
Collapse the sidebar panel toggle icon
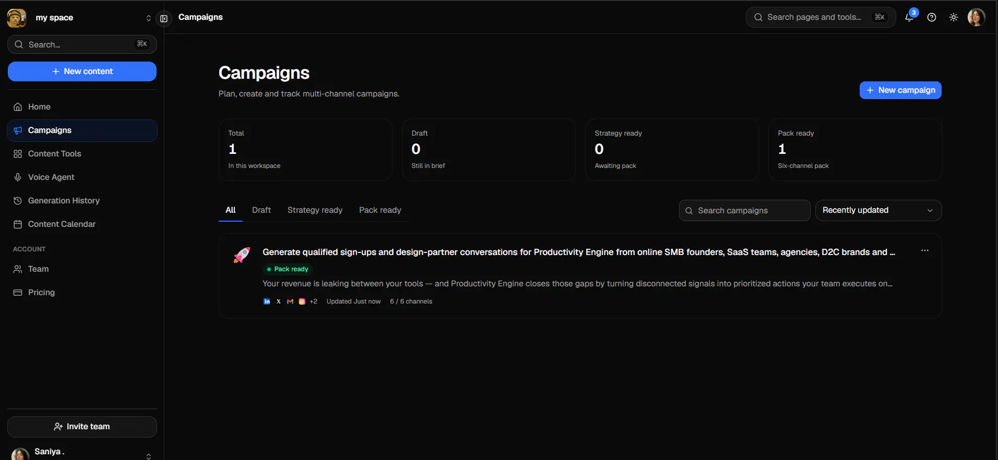(x=164, y=18)
